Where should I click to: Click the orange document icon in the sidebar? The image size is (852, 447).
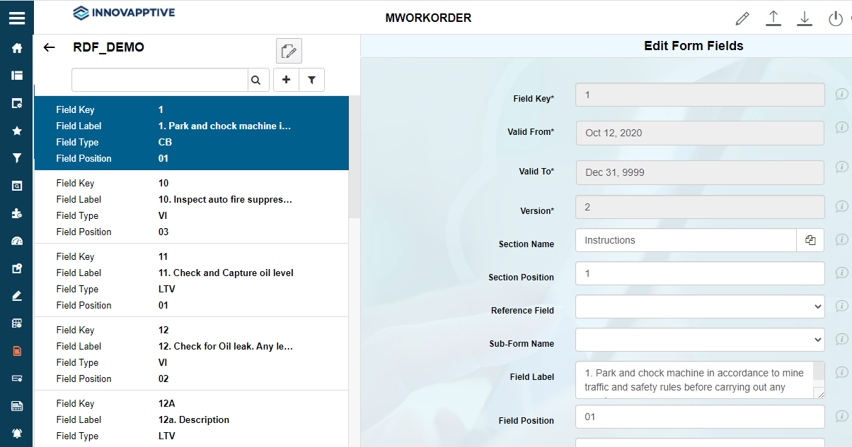(x=17, y=350)
